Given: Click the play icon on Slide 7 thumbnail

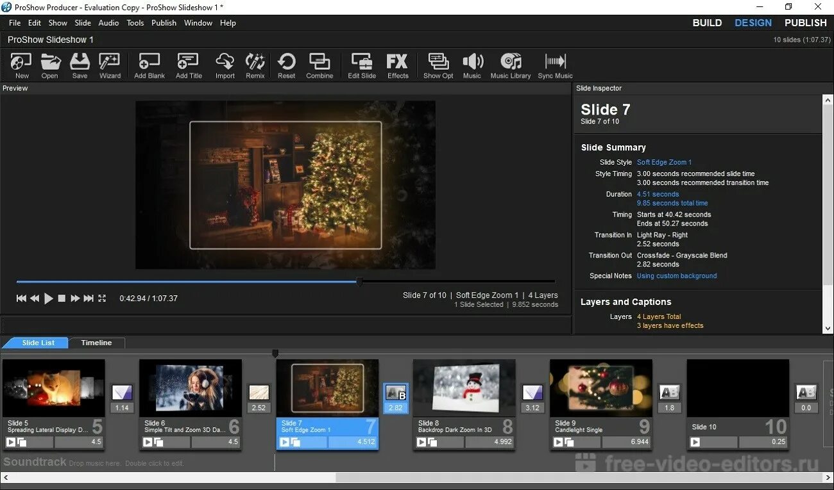Looking at the screenshot, I should 284,442.
